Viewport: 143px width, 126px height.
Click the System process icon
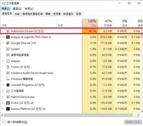coord(8,49)
